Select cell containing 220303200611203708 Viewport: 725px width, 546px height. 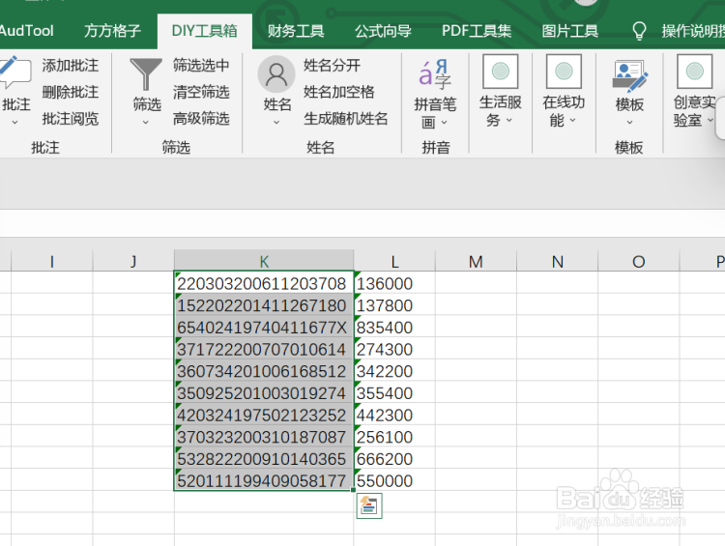pos(264,283)
